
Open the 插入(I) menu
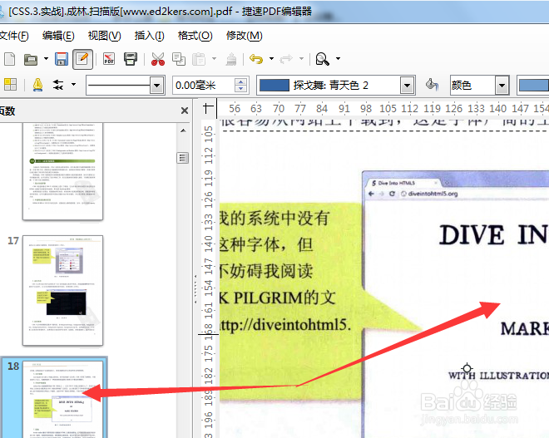pyautogui.click(x=149, y=36)
